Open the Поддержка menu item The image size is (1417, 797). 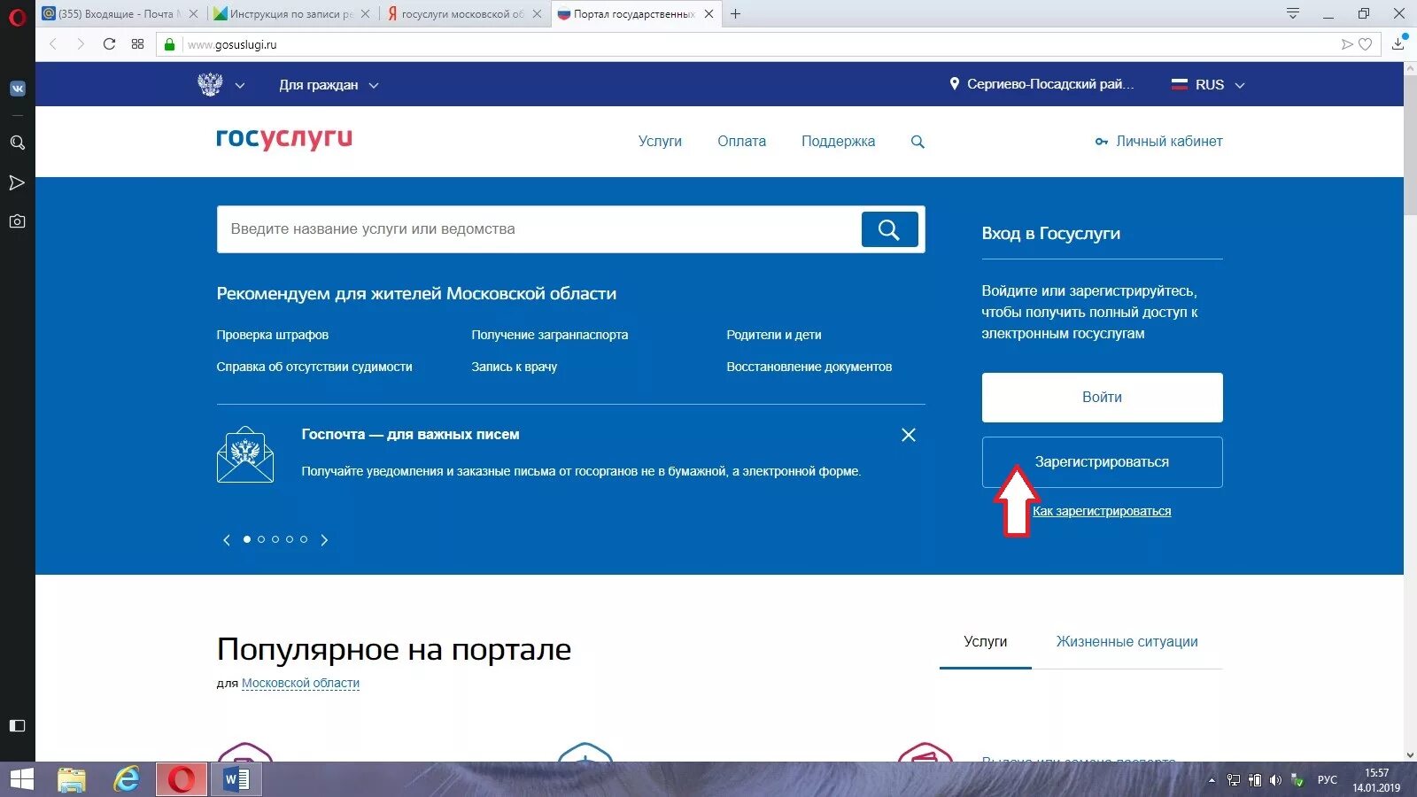click(x=838, y=142)
